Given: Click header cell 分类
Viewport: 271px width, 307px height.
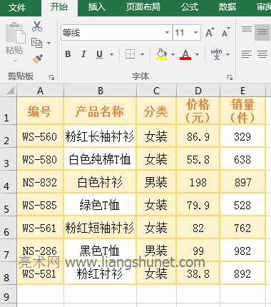Looking at the screenshot, I should coord(156,111).
